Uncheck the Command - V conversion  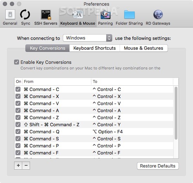18,103
